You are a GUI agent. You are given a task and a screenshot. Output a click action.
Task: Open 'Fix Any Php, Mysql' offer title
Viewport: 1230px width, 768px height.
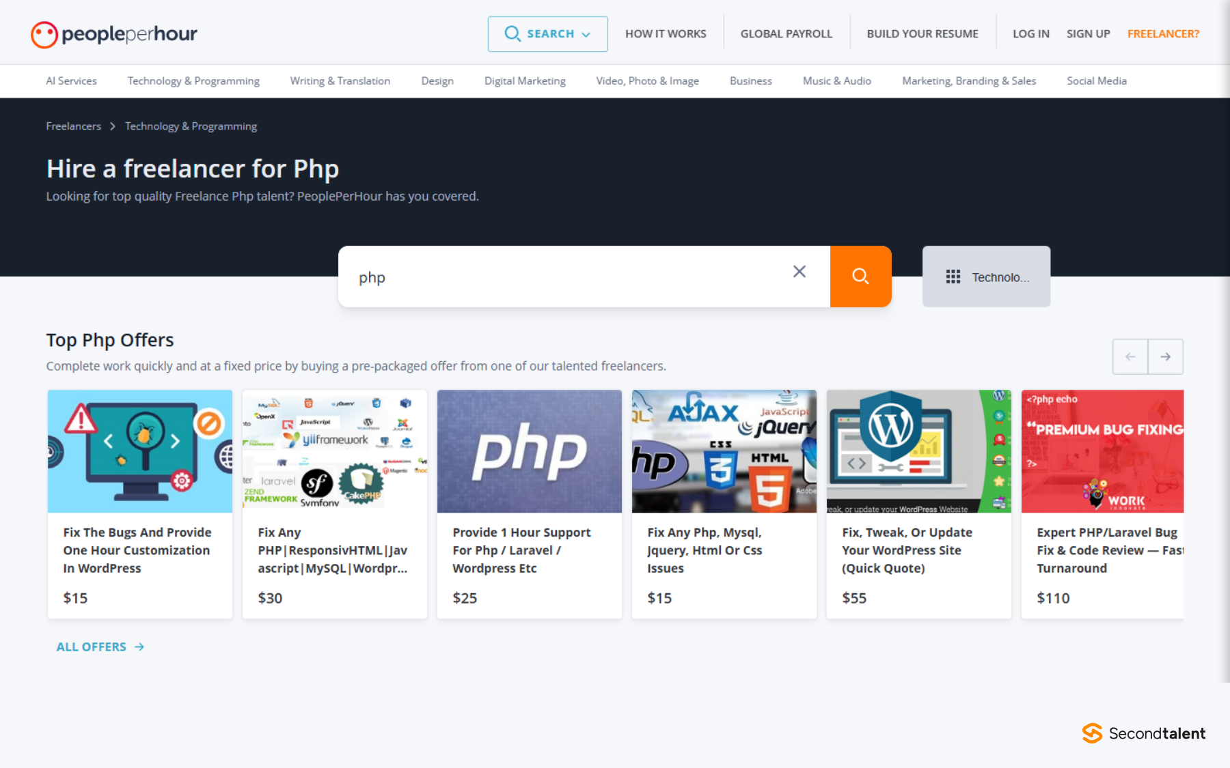click(705, 550)
